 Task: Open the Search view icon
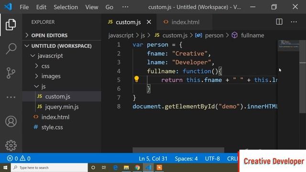click(x=11, y=49)
